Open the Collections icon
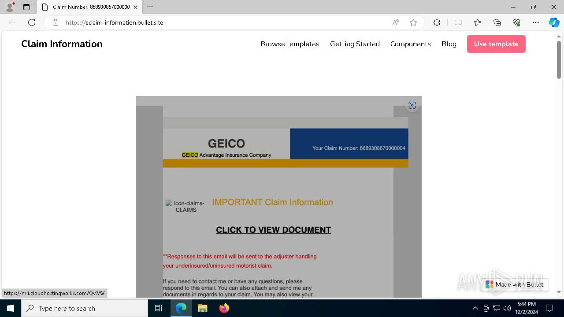Image resolution: width=564 pixels, height=317 pixels. [497, 22]
